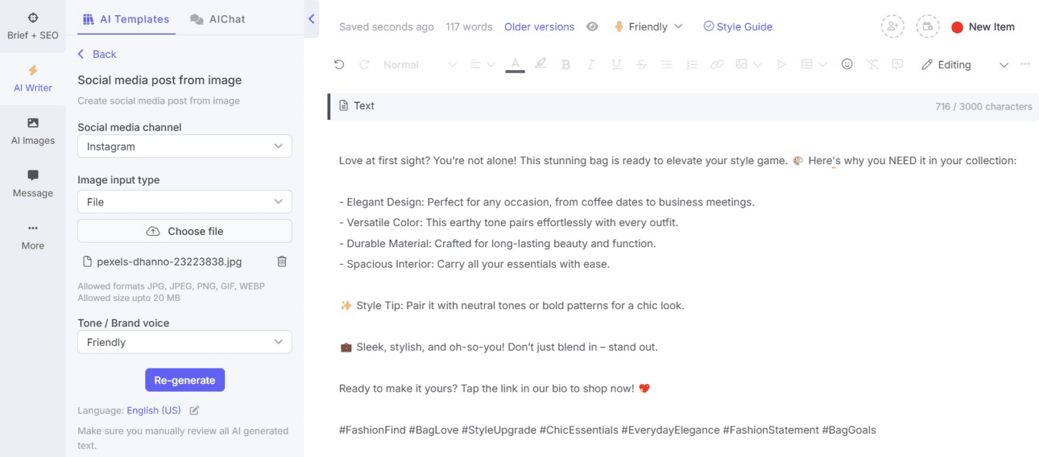Open the Message panel in sidebar
This screenshot has height=457, width=1048.
coord(32,183)
